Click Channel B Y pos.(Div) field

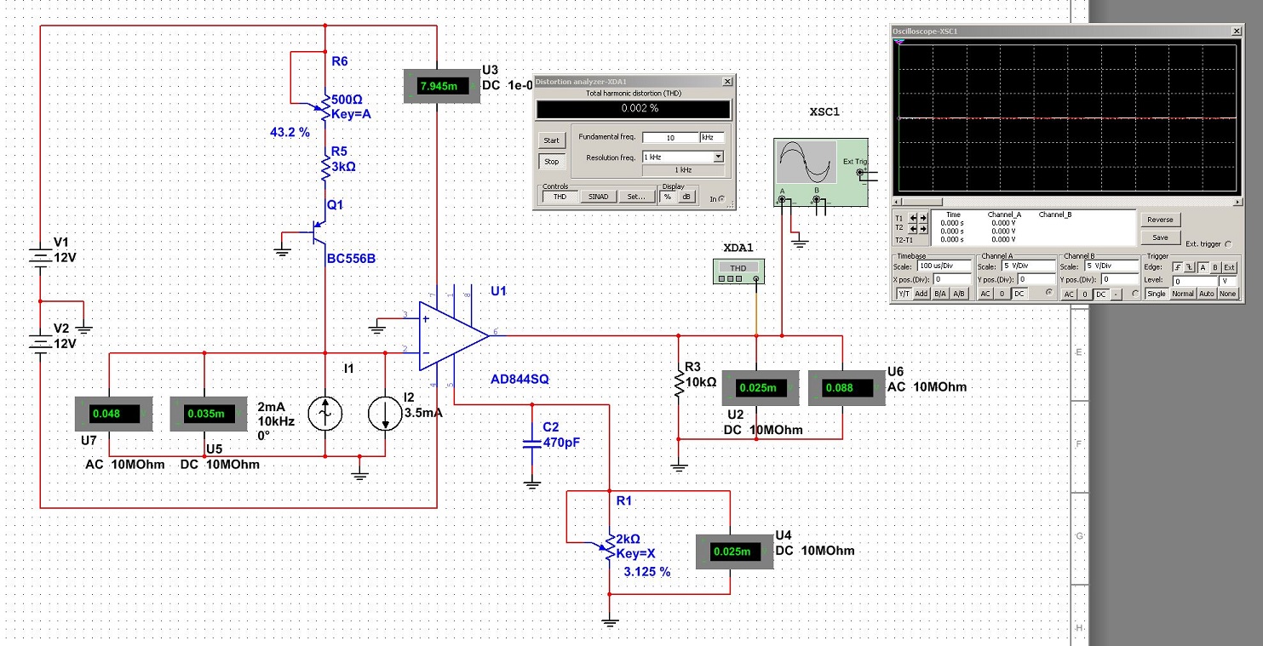tap(1120, 279)
